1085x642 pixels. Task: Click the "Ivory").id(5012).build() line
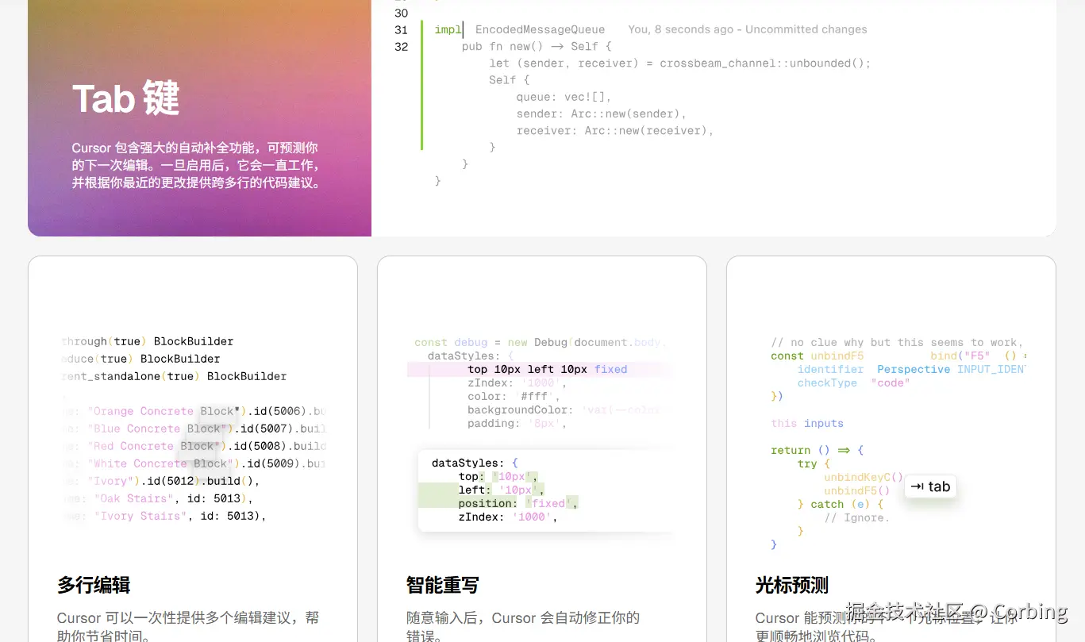pos(161,481)
